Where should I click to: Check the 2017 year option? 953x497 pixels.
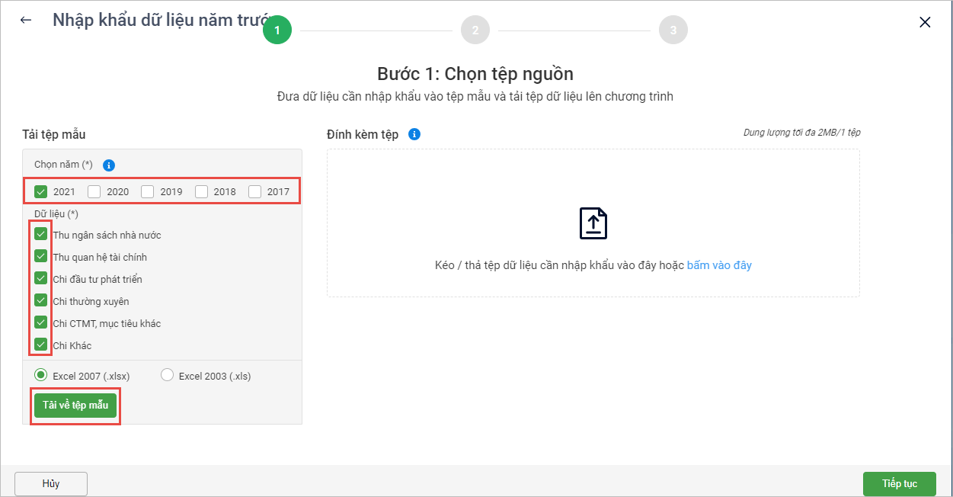[255, 191]
